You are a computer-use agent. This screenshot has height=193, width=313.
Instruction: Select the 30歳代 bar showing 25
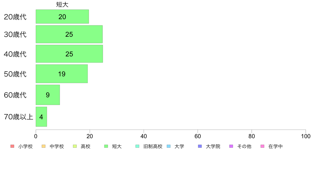pyautogui.click(x=69, y=34)
